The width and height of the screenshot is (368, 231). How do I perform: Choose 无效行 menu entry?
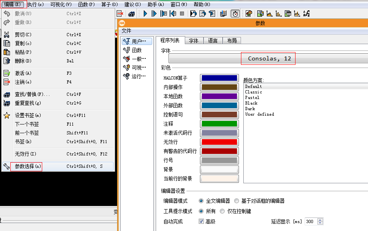(58, 154)
